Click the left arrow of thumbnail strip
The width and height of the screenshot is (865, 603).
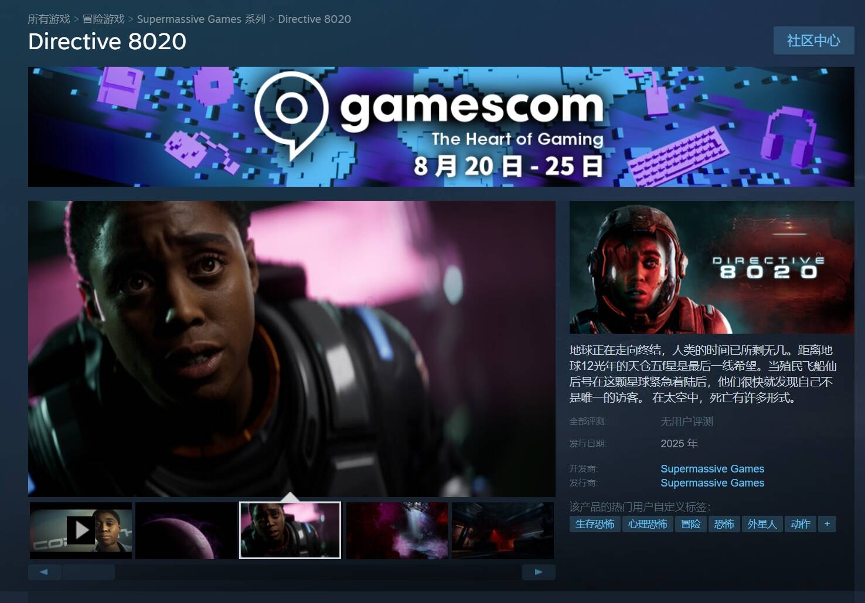click(44, 572)
